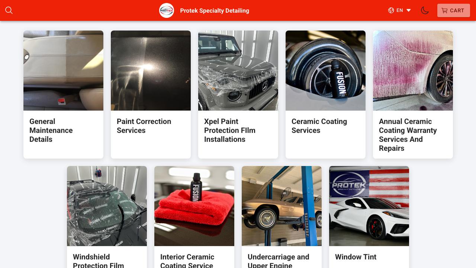Viewport: 476px width, 268px height.
Task: Click the Window Tint card title
Action: click(x=356, y=257)
